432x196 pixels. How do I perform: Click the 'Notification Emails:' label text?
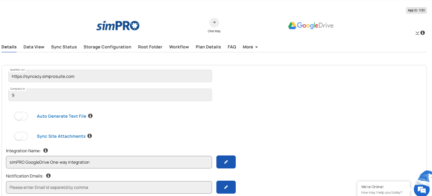(25, 176)
